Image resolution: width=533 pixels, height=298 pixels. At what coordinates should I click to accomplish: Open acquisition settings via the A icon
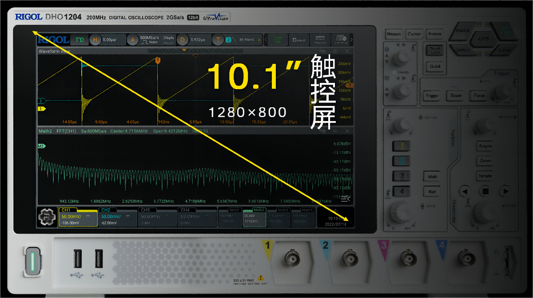(x=131, y=40)
